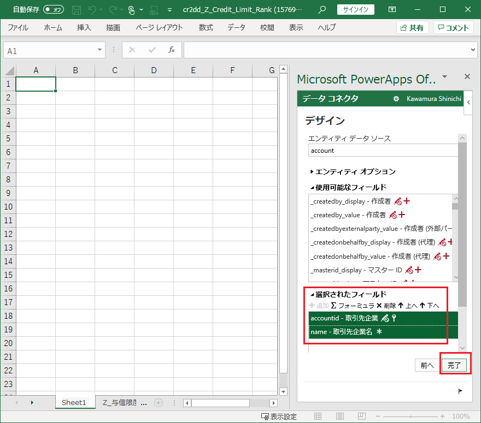
Task: Add _createdby_value field with plus icon
Action: point(402,215)
